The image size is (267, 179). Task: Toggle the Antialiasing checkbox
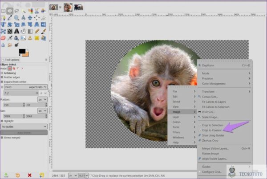(2, 73)
